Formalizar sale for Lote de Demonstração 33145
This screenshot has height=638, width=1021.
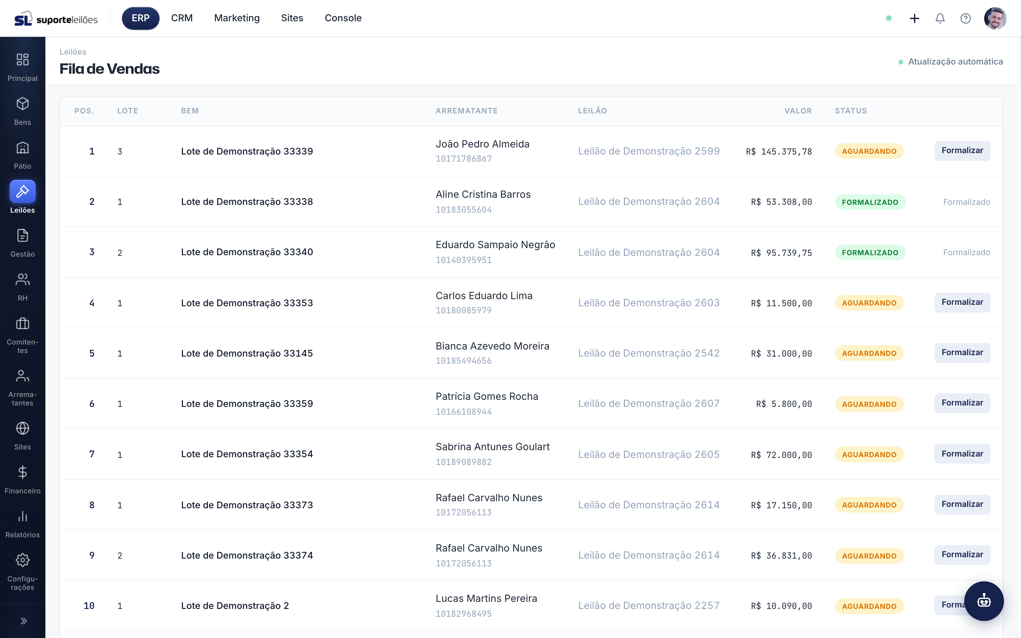point(962,353)
